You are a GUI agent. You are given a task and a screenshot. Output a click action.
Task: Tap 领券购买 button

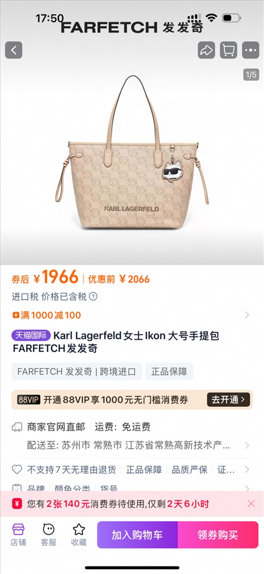[x=218, y=535]
